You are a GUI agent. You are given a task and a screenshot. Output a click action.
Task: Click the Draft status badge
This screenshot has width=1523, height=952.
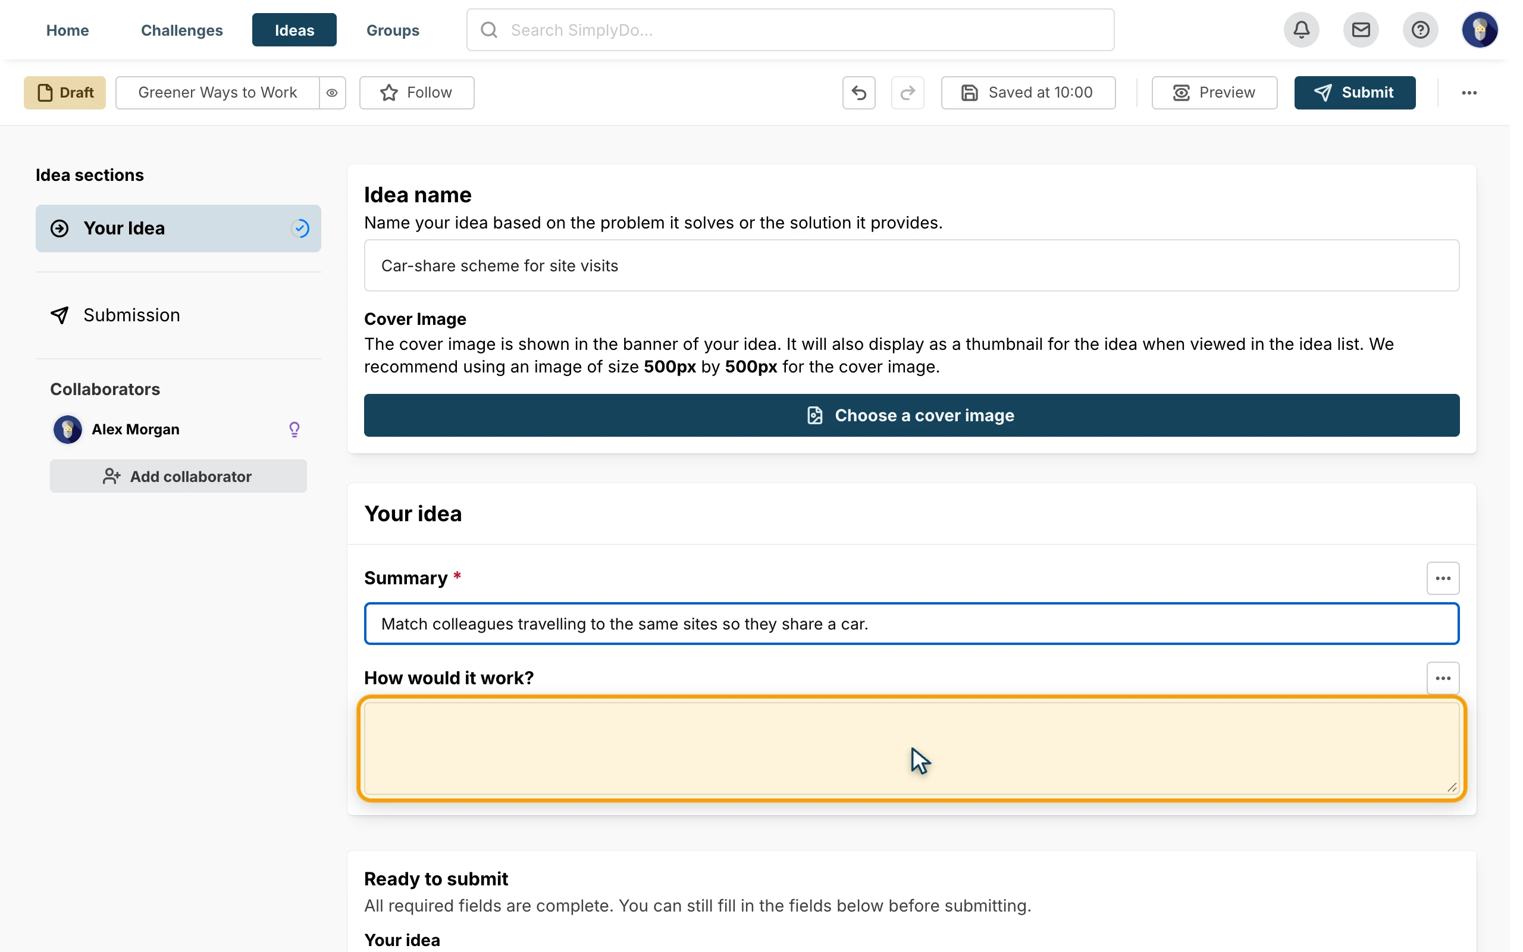click(x=65, y=93)
